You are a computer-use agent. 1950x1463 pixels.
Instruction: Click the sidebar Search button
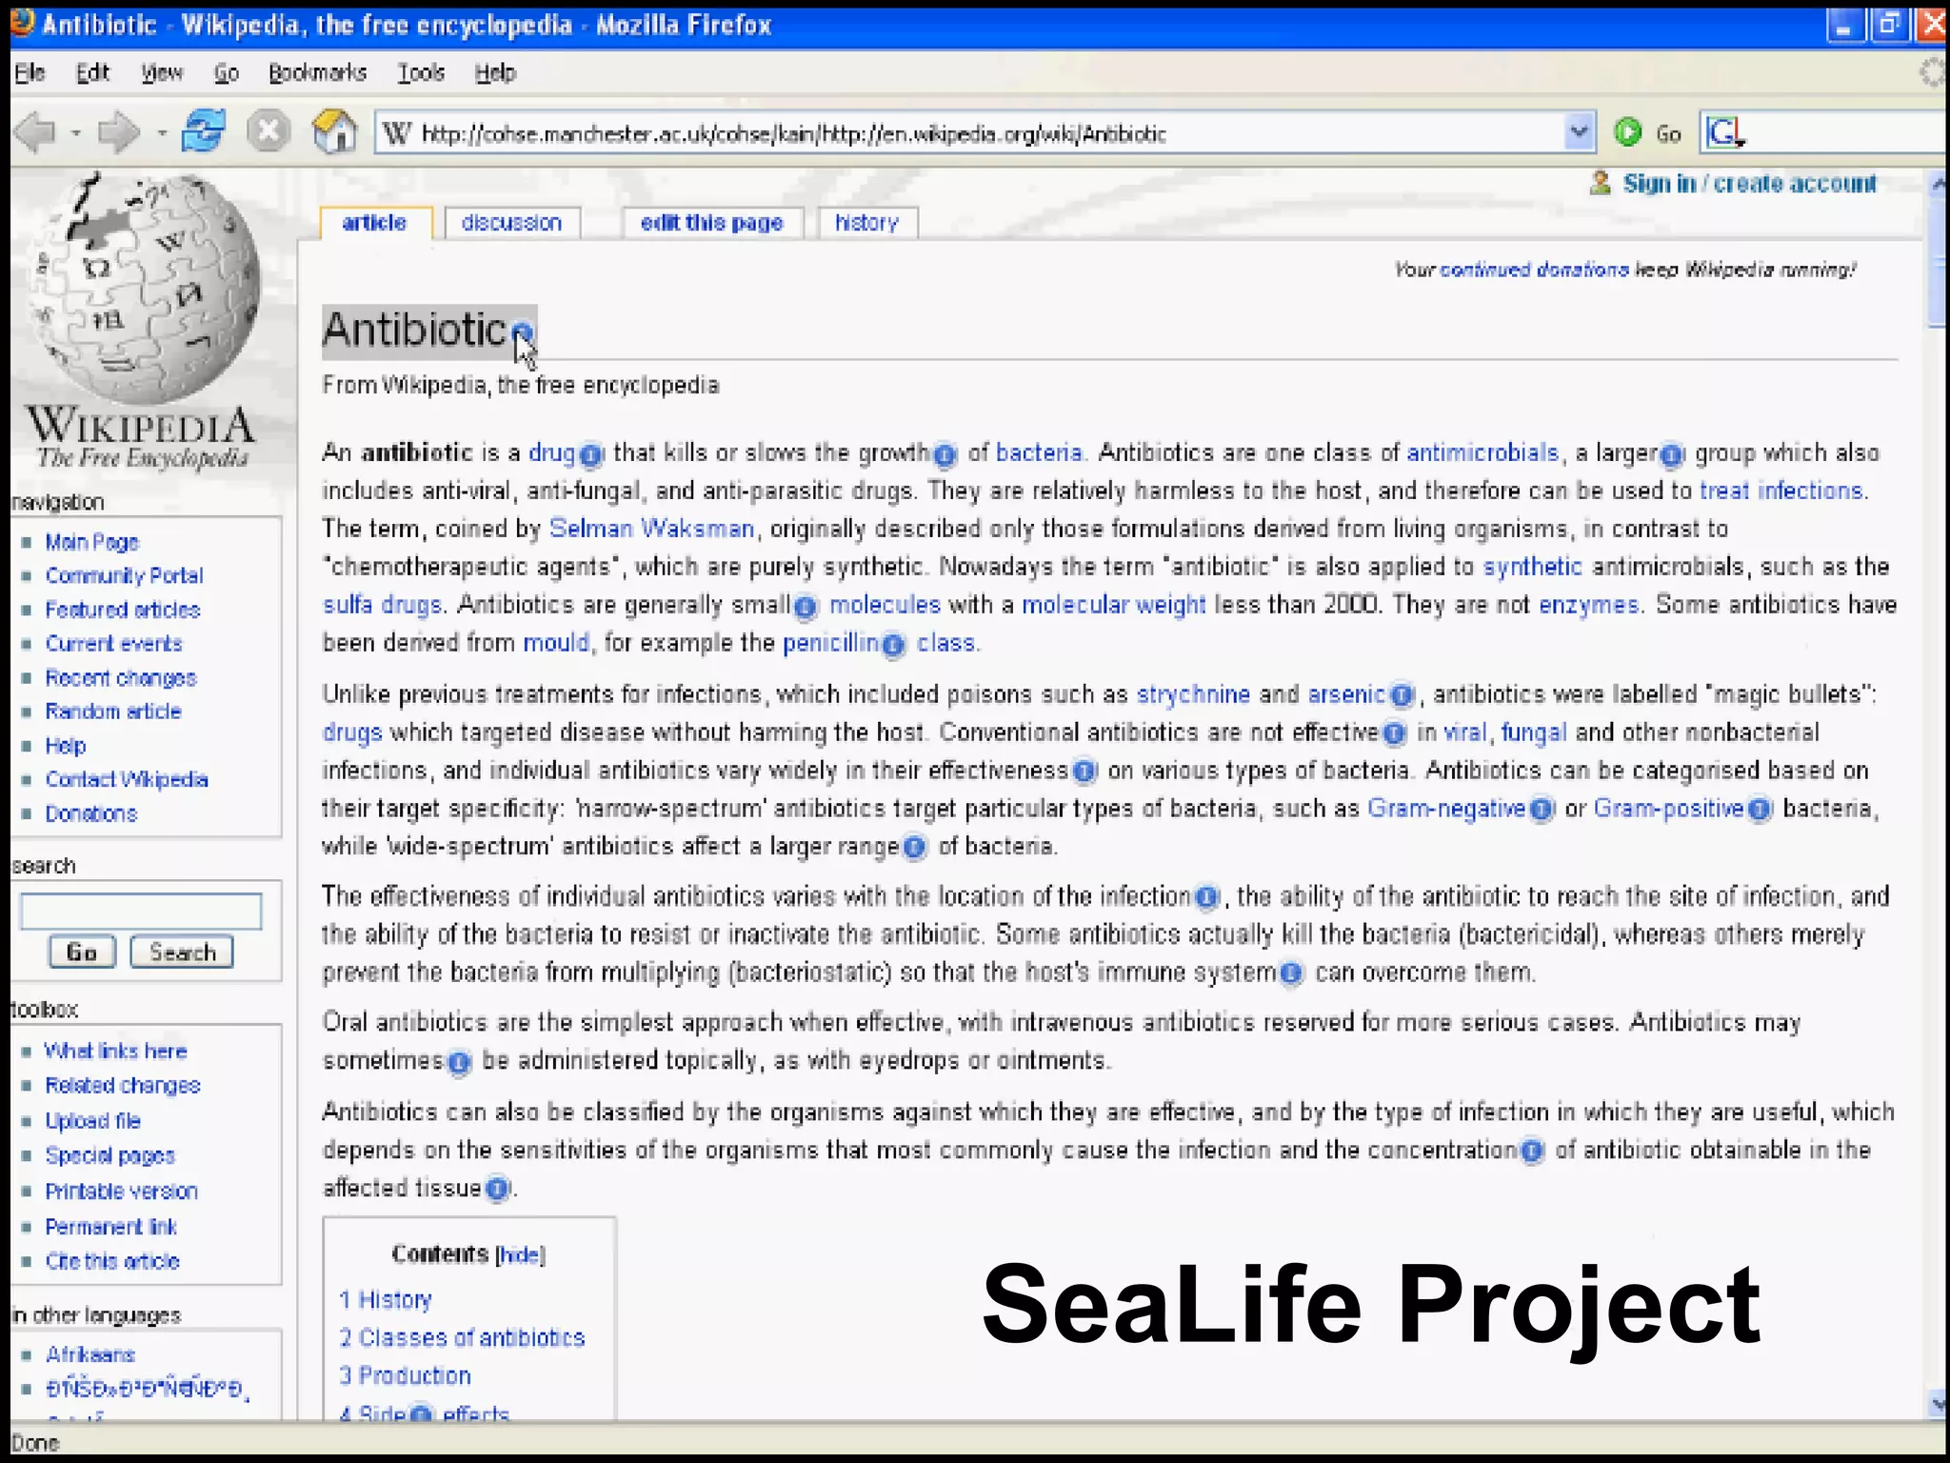182,952
